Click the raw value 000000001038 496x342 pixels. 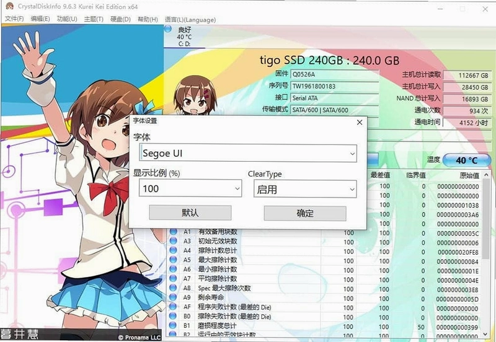[x=458, y=206]
